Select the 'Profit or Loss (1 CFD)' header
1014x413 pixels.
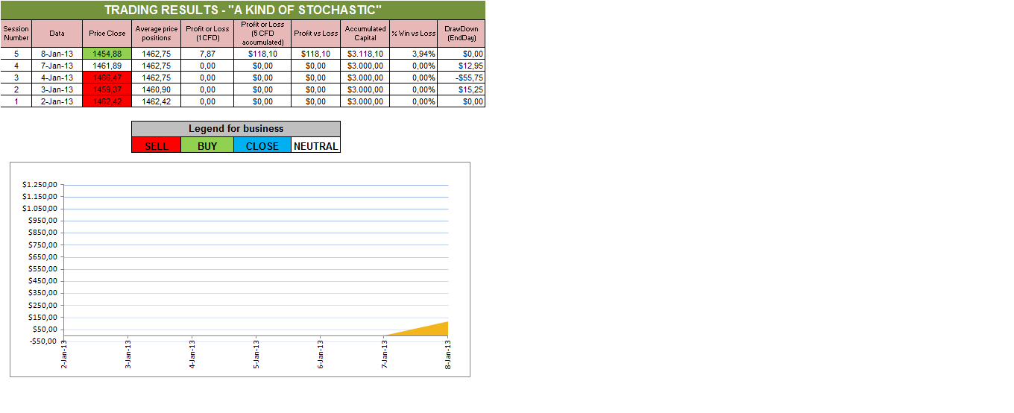point(207,34)
